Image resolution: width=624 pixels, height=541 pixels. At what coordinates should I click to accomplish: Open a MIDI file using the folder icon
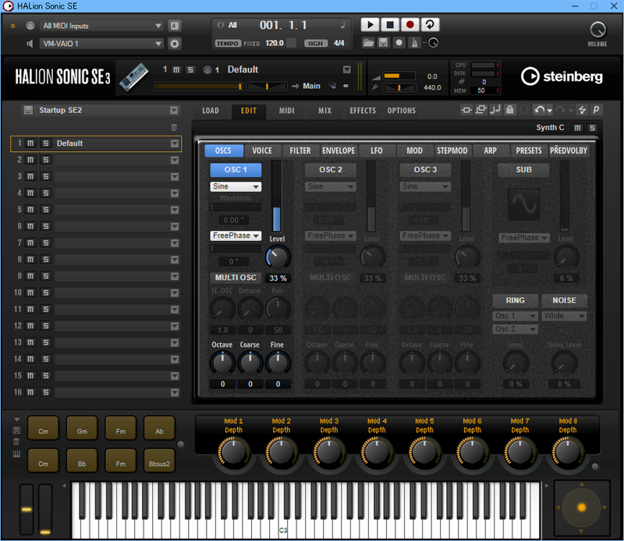coord(368,43)
